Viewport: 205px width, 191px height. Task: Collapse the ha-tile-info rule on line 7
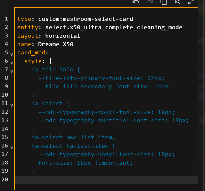12,71
